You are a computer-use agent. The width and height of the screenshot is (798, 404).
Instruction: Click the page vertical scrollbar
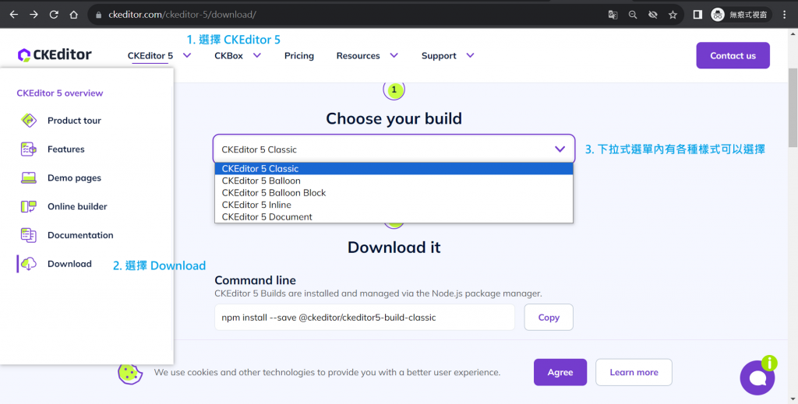[793, 107]
